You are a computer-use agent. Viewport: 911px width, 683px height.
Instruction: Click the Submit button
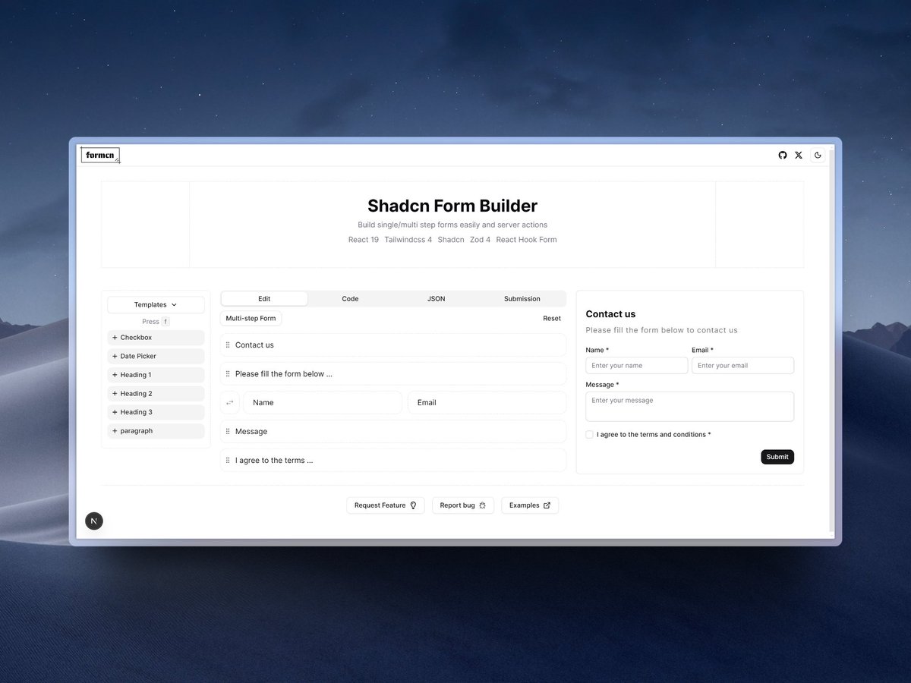(x=777, y=457)
